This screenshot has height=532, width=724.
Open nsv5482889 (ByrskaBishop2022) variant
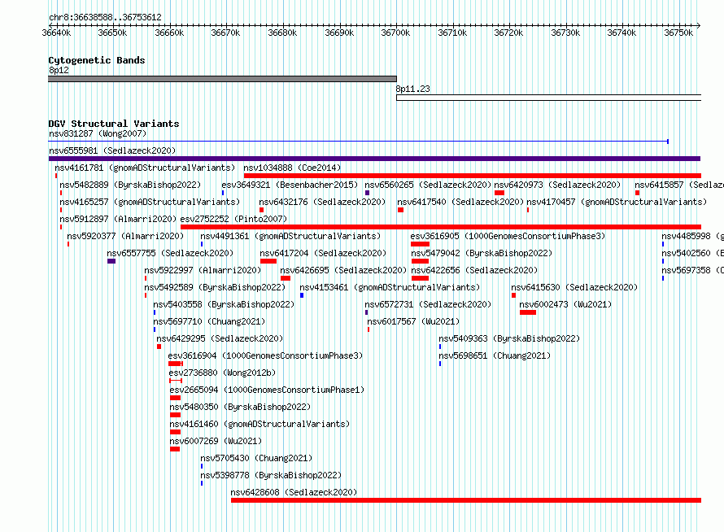[130, 185]
